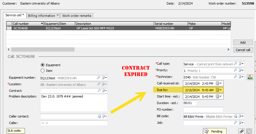Expand Caller contact options dropdown
Screen dimensions: 256x134
pyautogui.click(x=104, y=116)
